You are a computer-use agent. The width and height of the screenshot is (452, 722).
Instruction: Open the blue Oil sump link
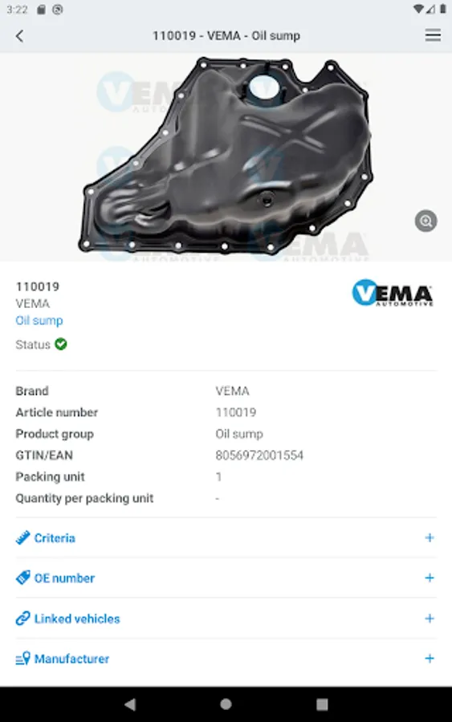click(39, 320)
